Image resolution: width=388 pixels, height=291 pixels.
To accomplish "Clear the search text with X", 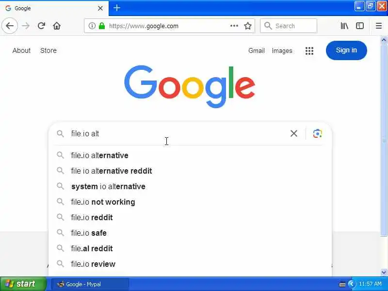I will click(294, 133).
